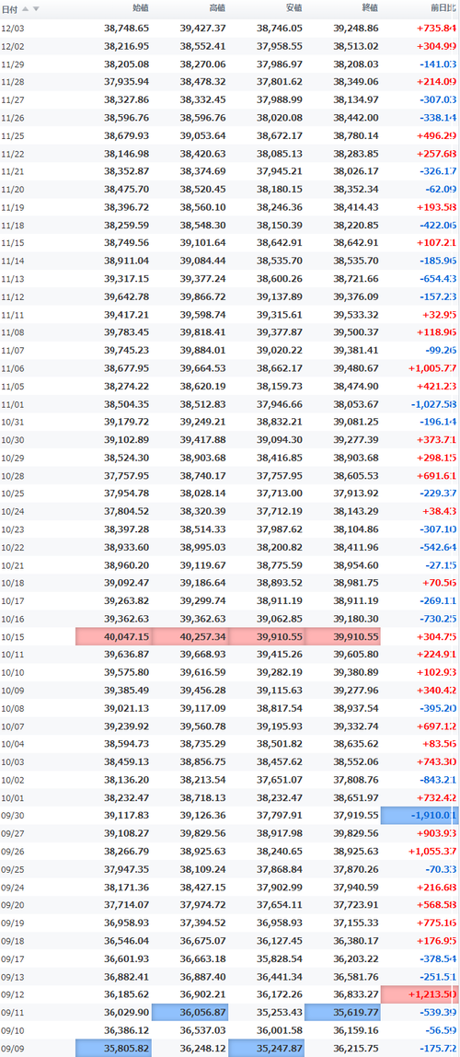Viewport: 460px width, 1057px height.
Task: Select highlighted opening value 40,047.15 on 10/15
Action: (x=113, y=636)
